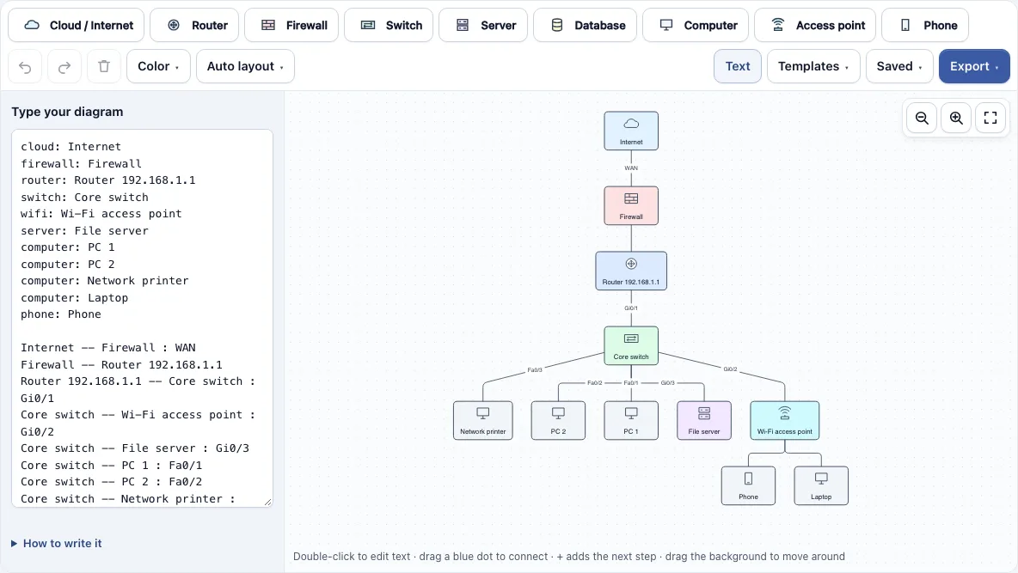Click the Gi0/1 link label
Screen dimensions: 1018x573
[x=631, y=308]
